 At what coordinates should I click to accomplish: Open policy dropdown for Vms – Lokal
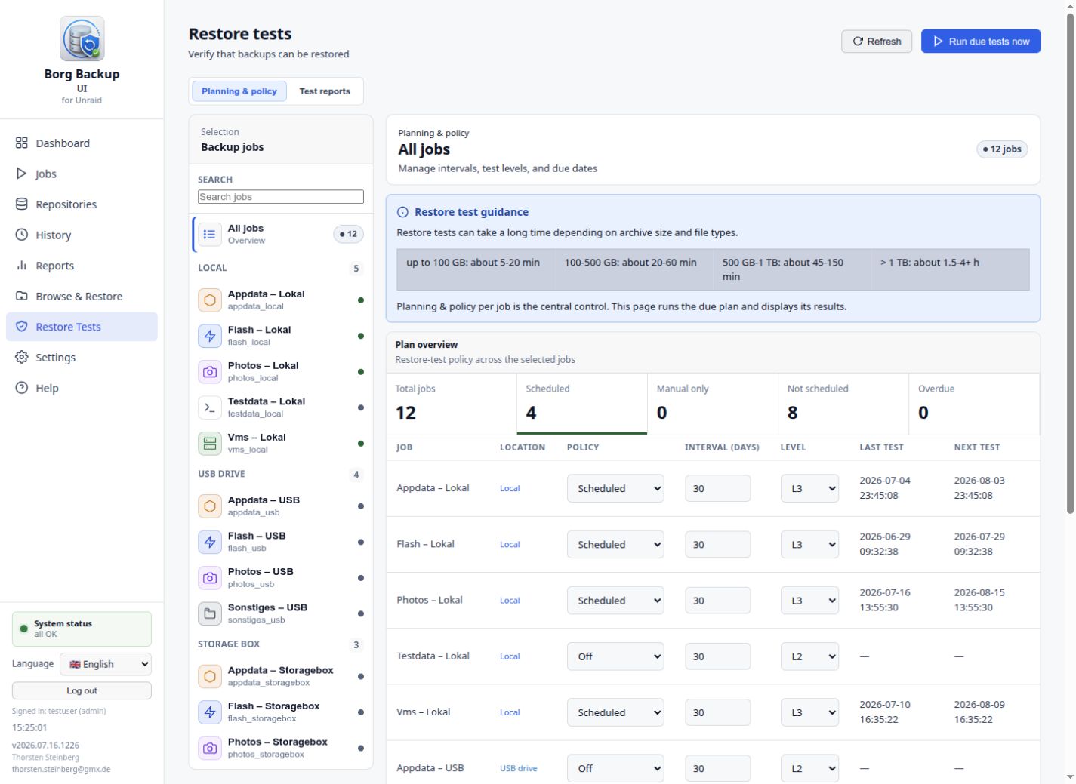615,712
